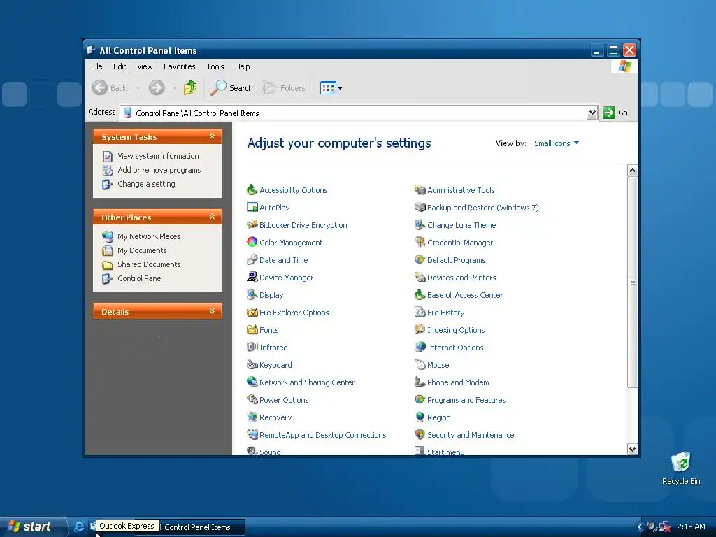Open the Favorites menu
The height and width of the screenshot is (537, 716).
click(180, 66)
